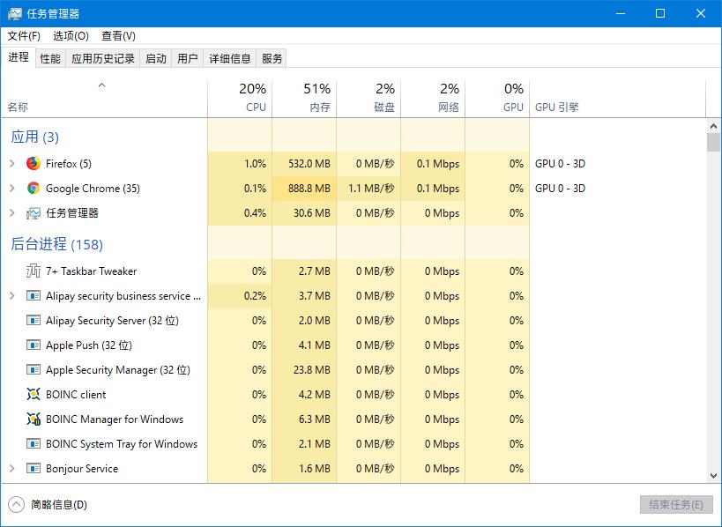The height and width of the screenshot is (527, 722).
Task: Open the 文件(F) menu
Action: pos(24,36)
